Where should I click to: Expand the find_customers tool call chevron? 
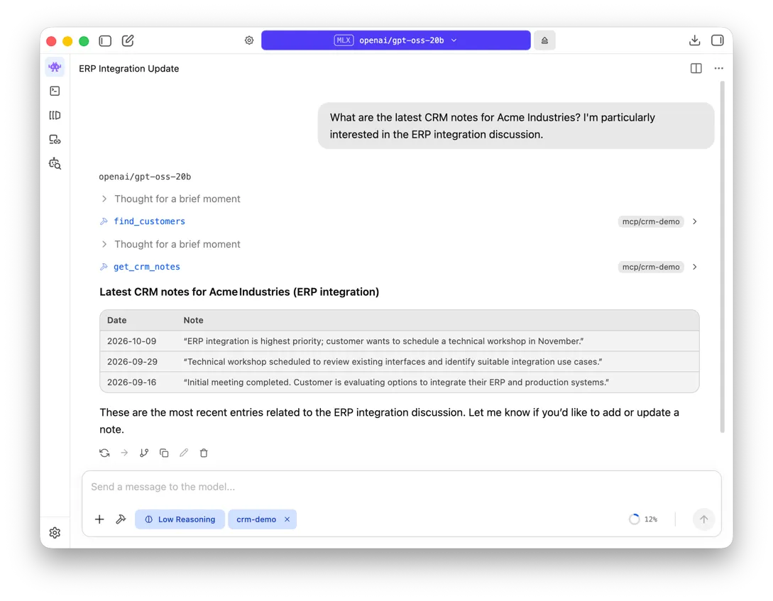695,221
